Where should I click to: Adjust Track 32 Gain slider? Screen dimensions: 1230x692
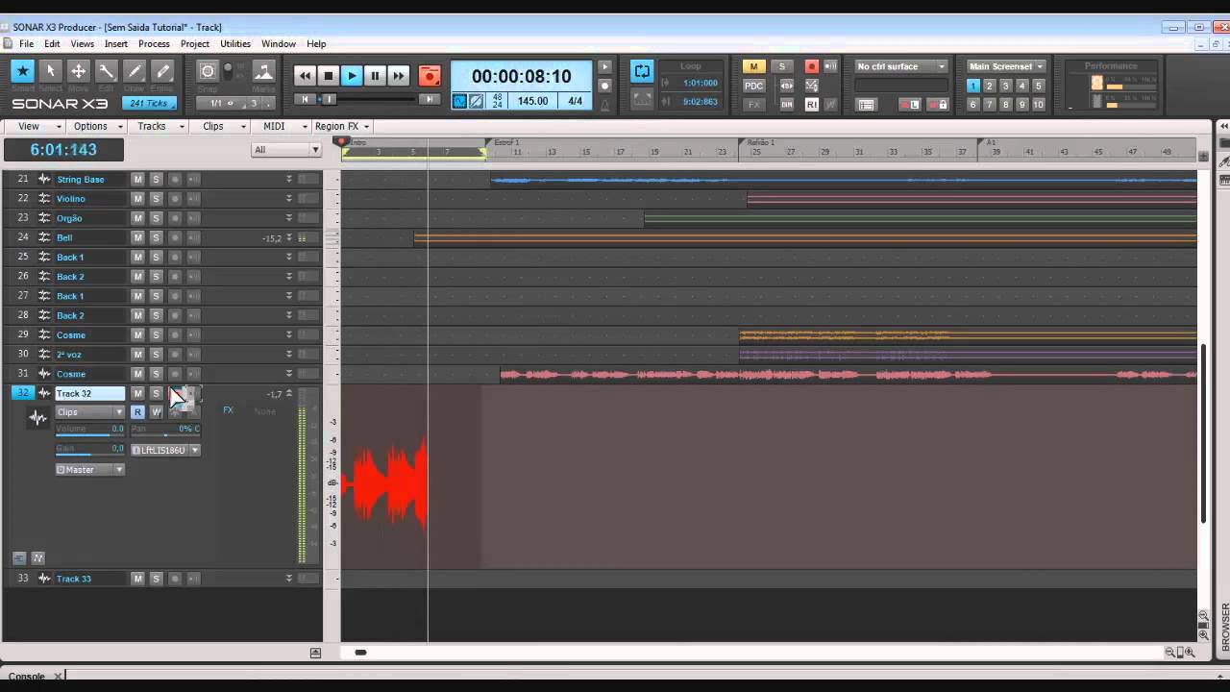click(89, 450)
